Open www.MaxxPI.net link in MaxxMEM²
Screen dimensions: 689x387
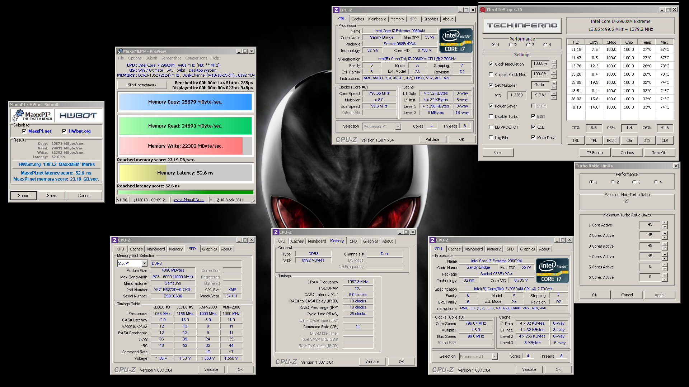click(189, 200)
